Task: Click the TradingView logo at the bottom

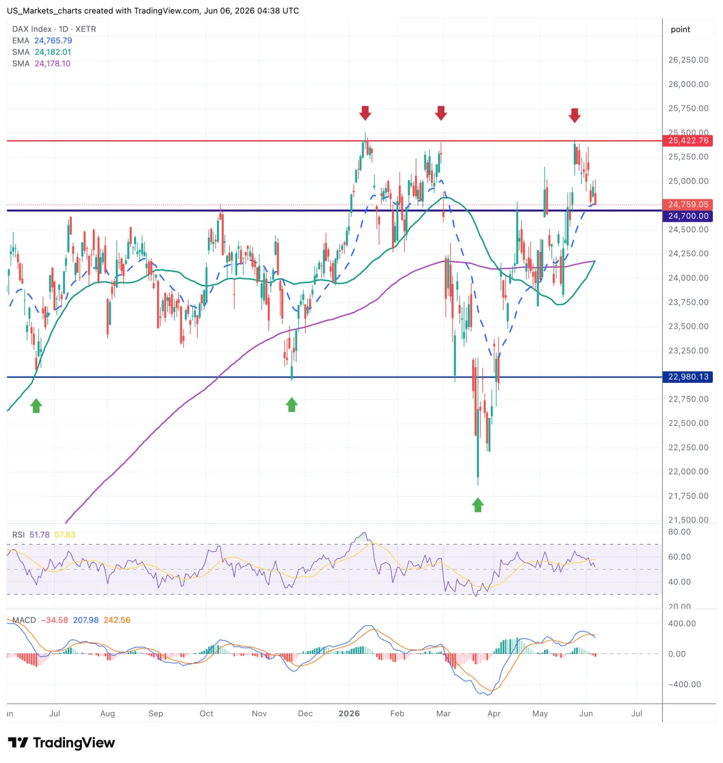Action: click(62, 743)
